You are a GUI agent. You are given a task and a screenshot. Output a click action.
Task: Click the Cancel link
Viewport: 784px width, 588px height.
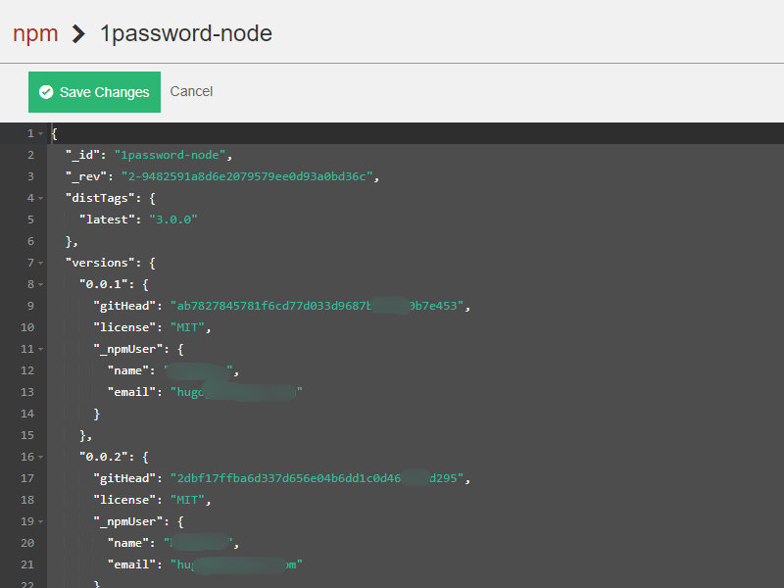191,91
